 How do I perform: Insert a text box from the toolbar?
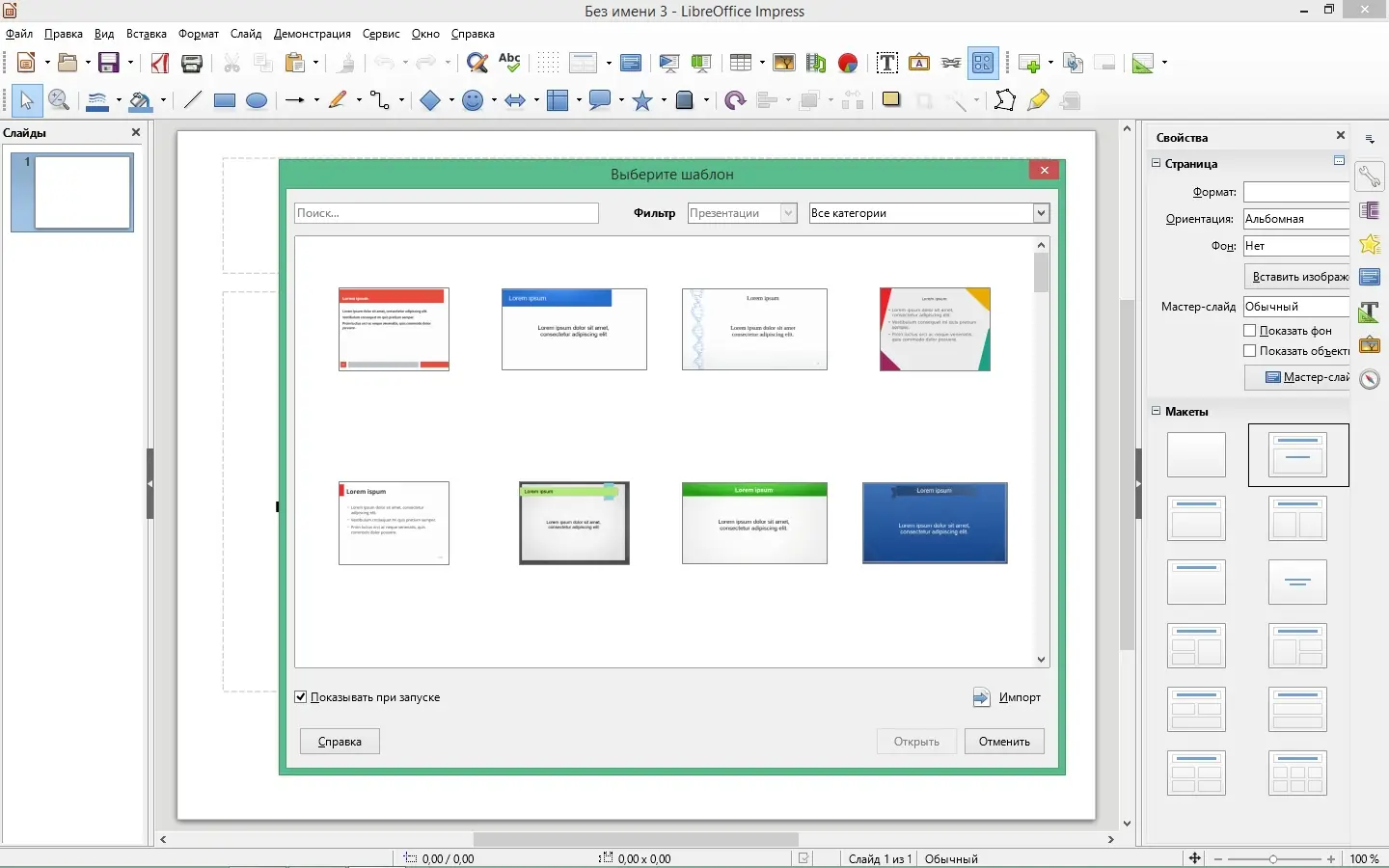(x=886, y=63)
